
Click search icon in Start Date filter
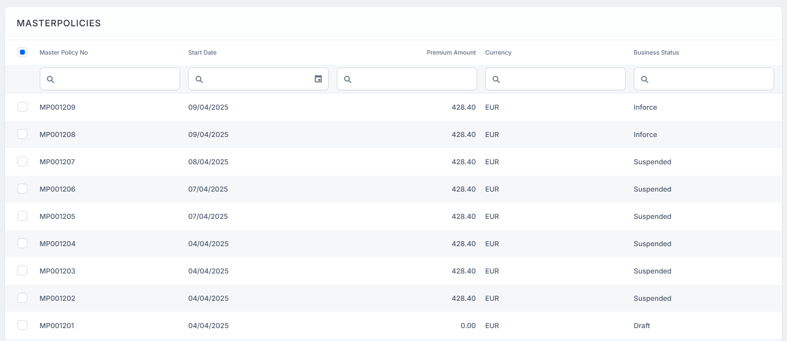coord(199,79)
